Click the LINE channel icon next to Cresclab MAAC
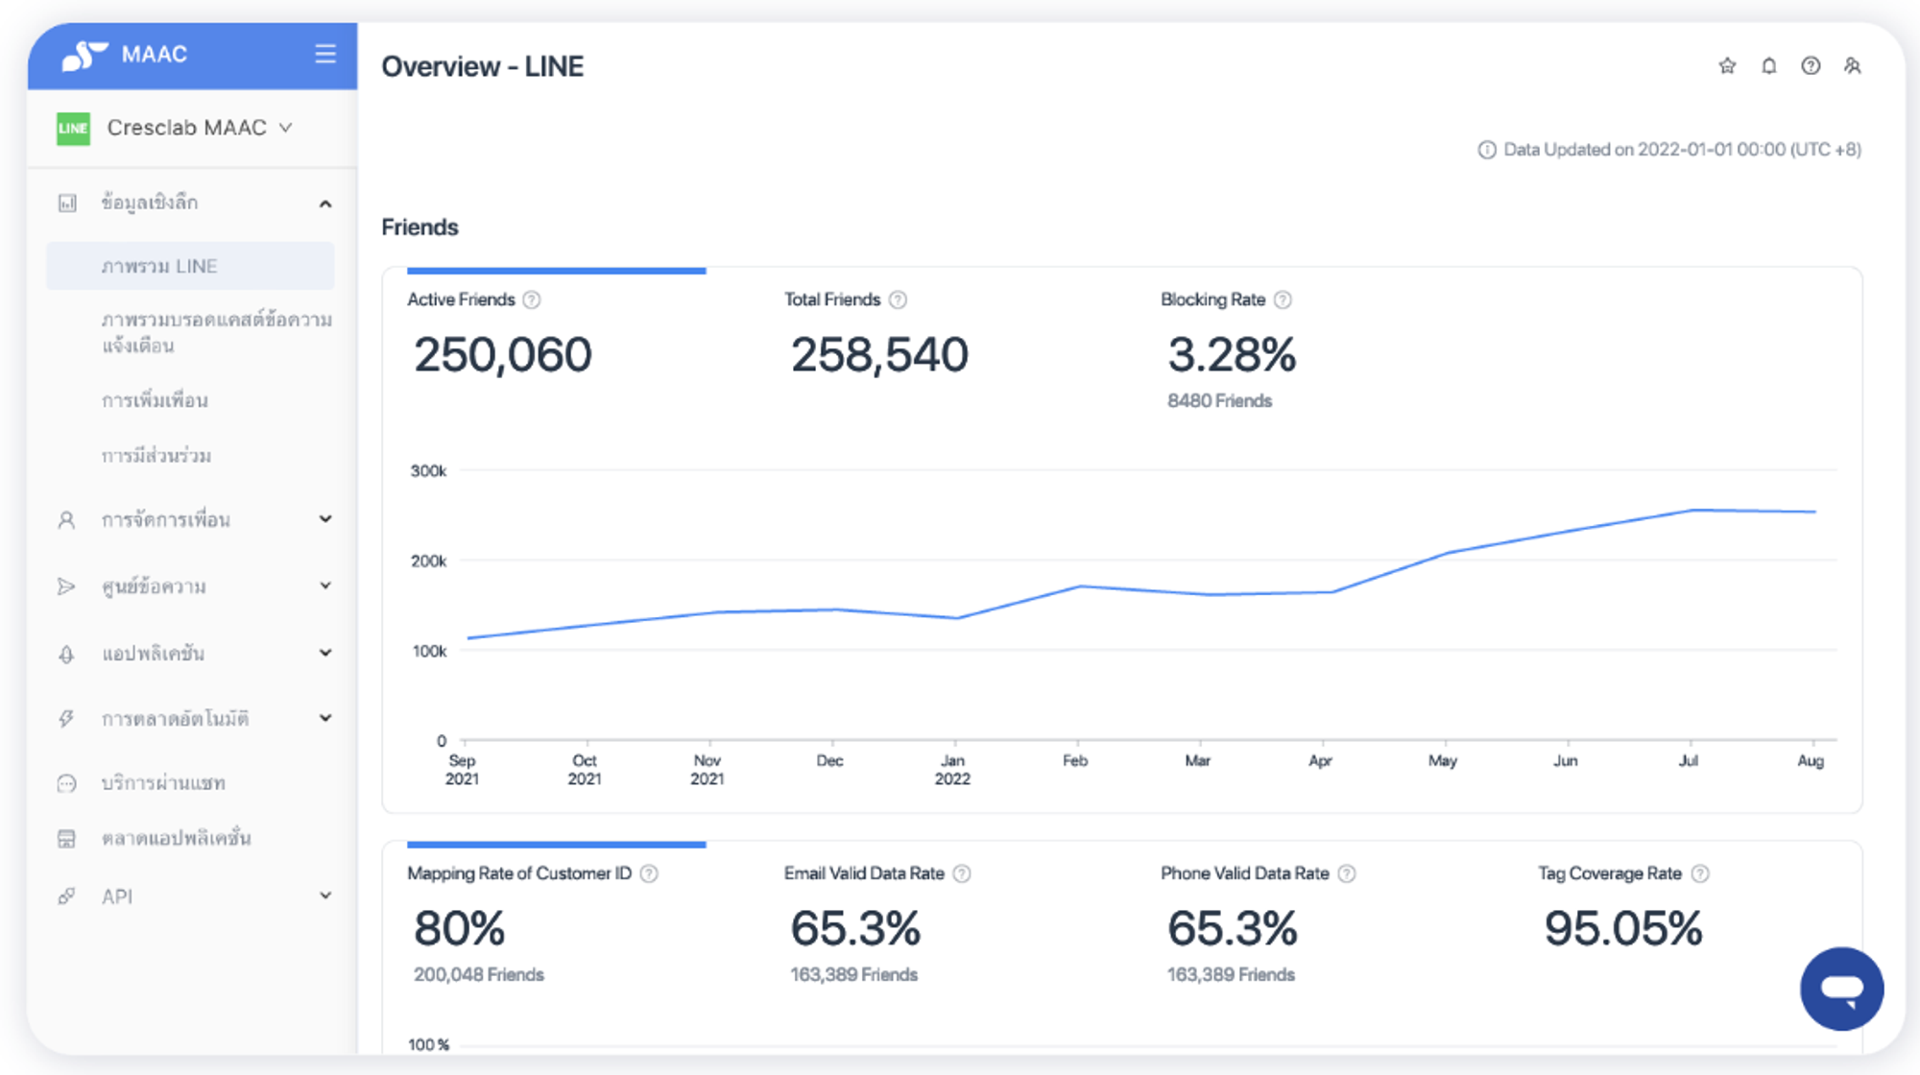This screenshot has height=1075, width=1920. click(73, 128)
